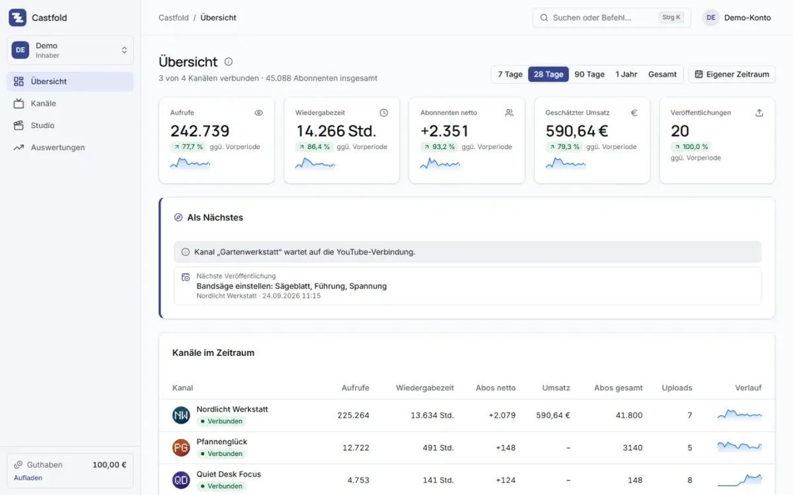Screen dimensions: 793x495
Task: Click the upload icon on the Veröffentlichungen card
Action: coord(759,113)
